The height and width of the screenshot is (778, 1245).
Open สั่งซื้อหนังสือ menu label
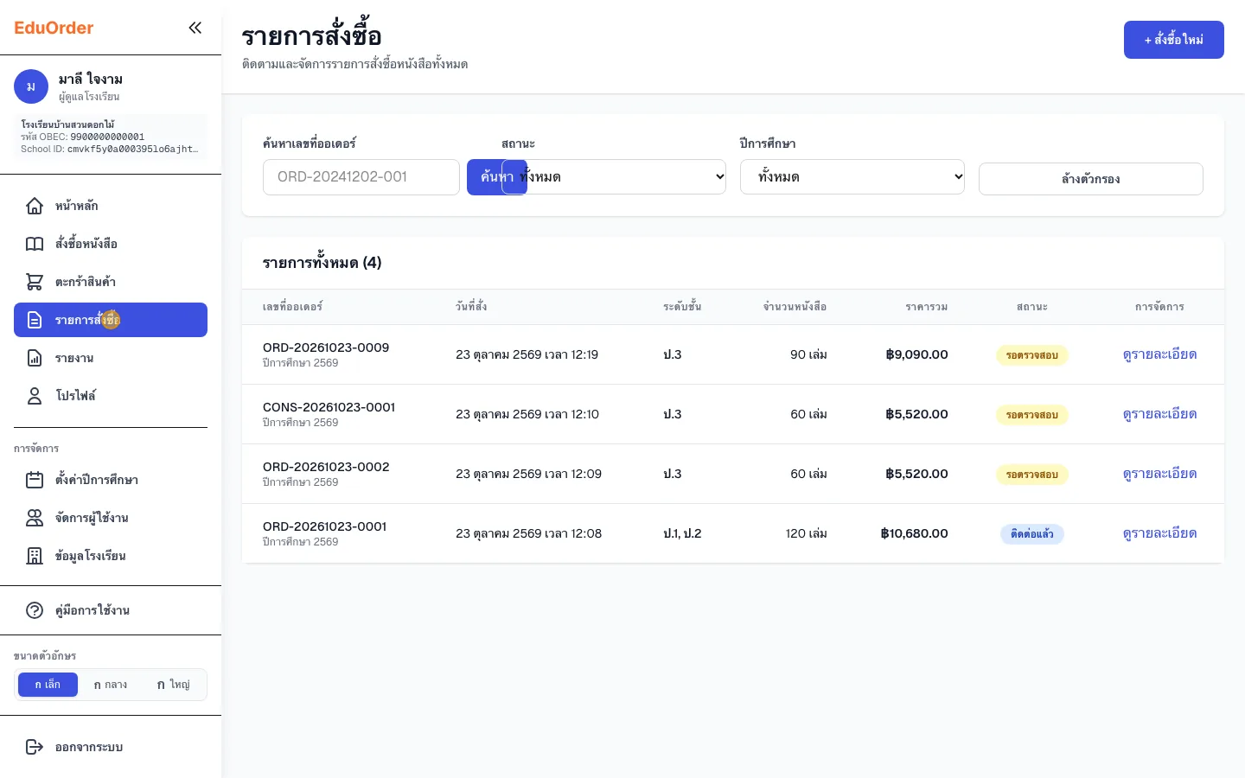click(86, 244)
